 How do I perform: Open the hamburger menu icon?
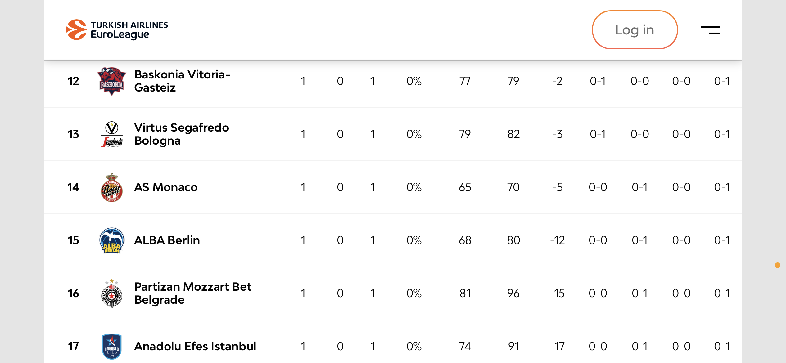coord(710,30)
